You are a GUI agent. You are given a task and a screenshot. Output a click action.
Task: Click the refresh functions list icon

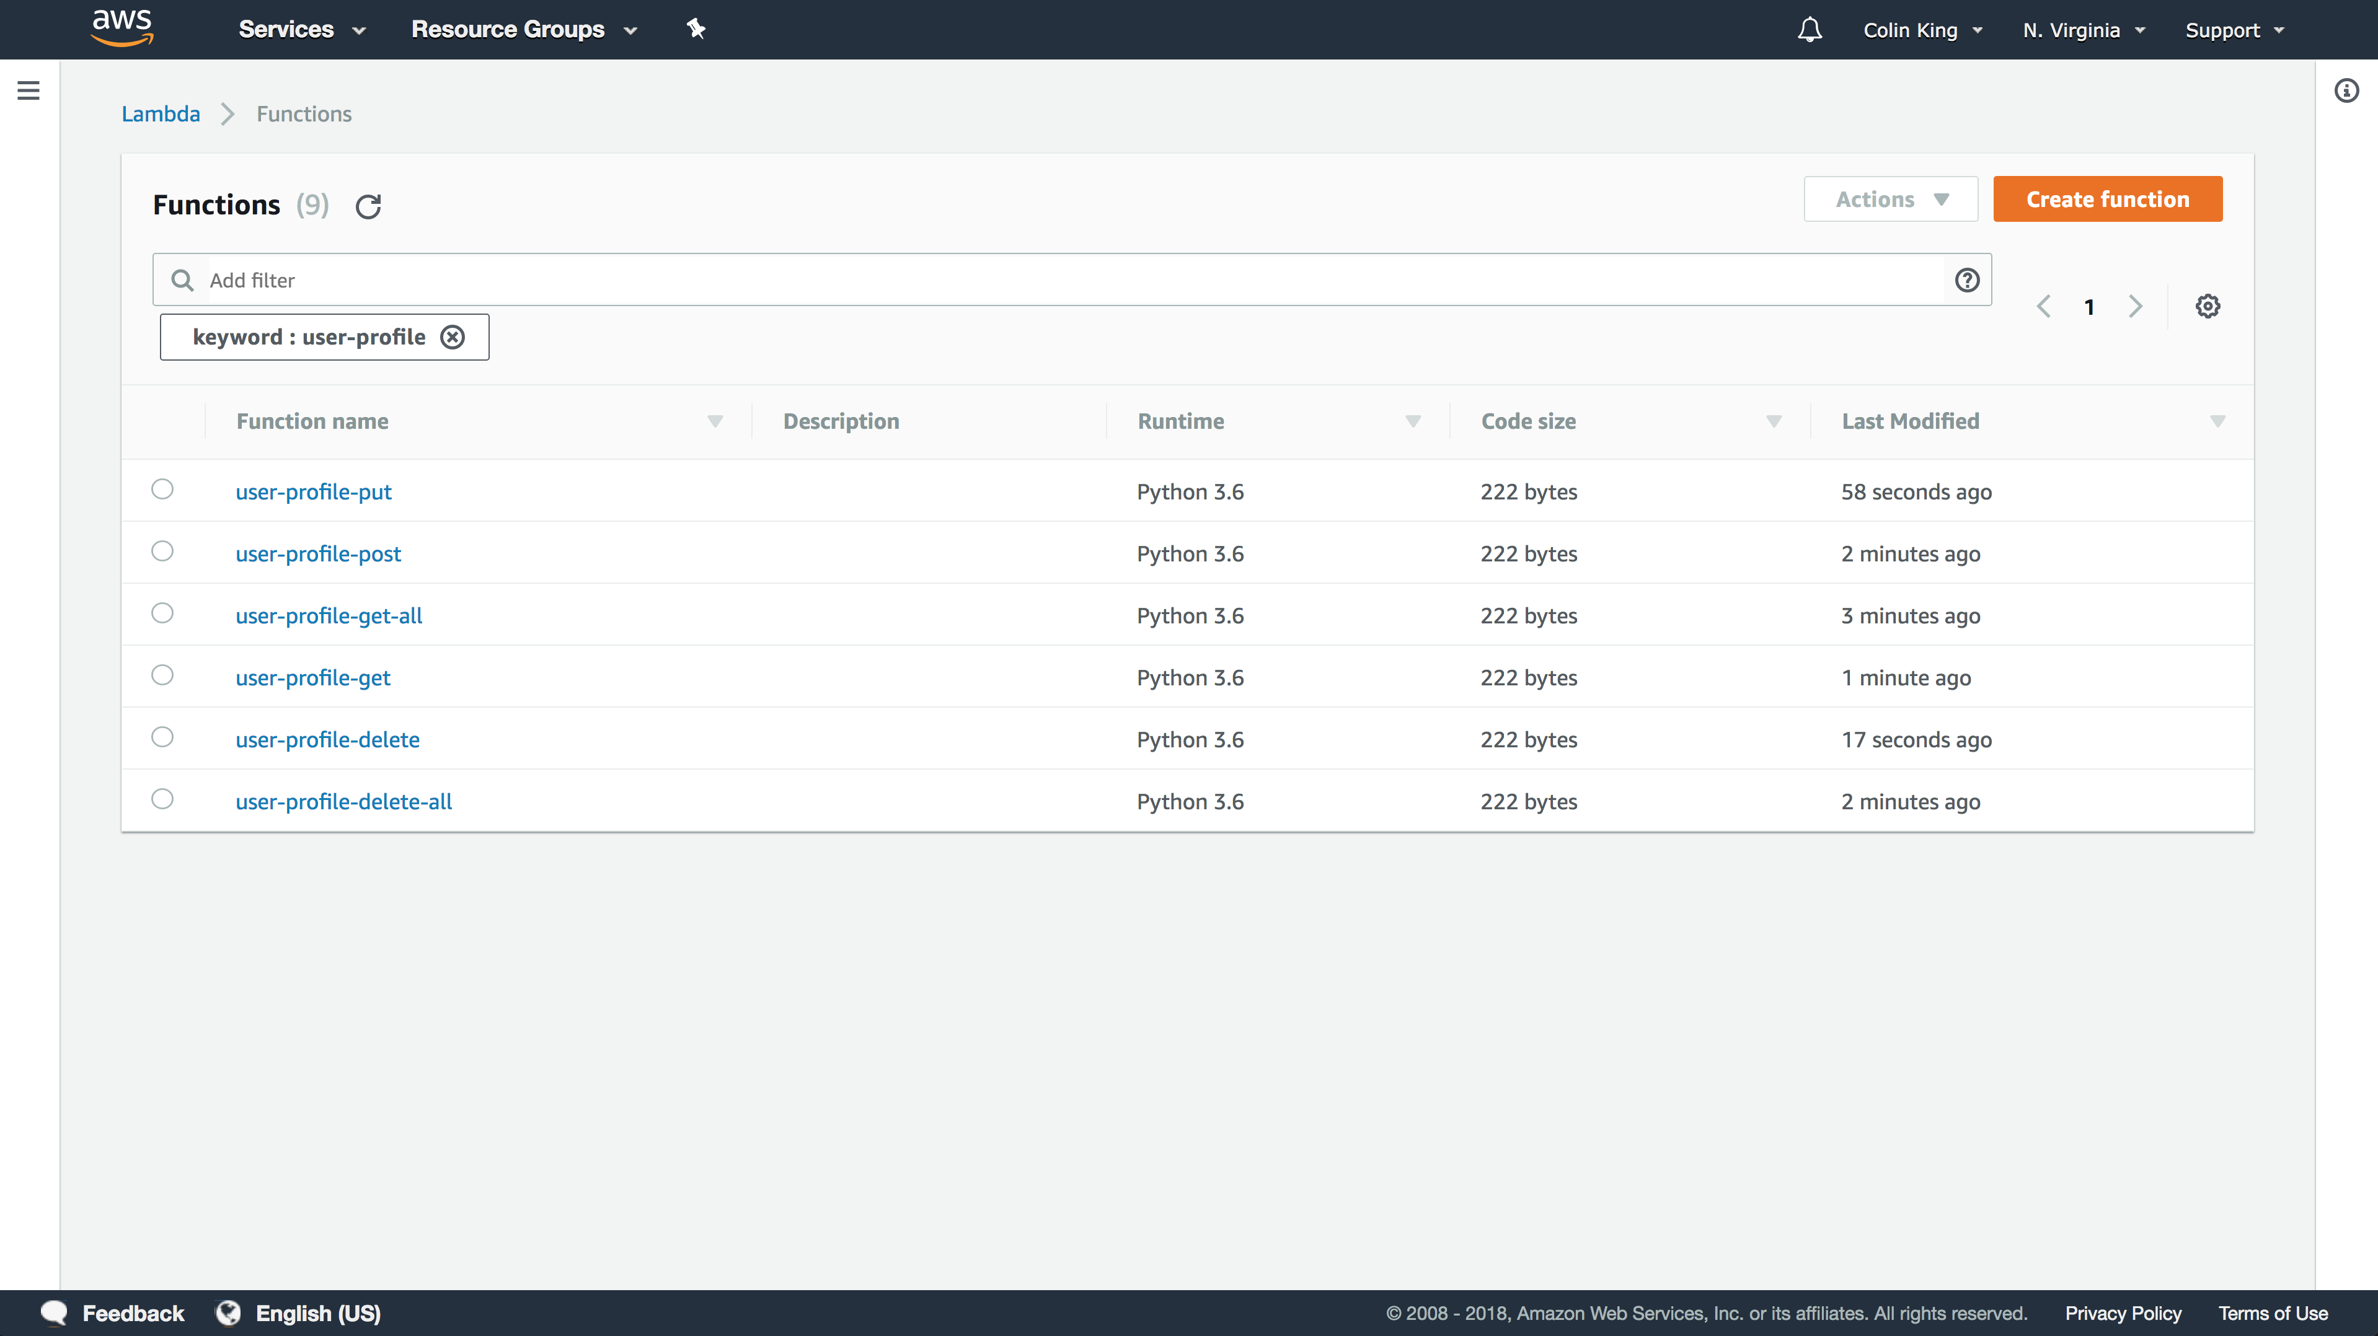point(368,206)
